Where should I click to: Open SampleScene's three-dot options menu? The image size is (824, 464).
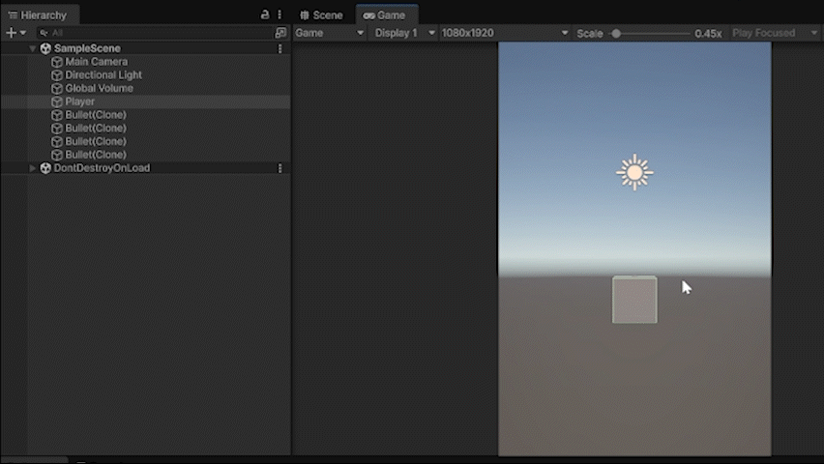pos(280,48)
